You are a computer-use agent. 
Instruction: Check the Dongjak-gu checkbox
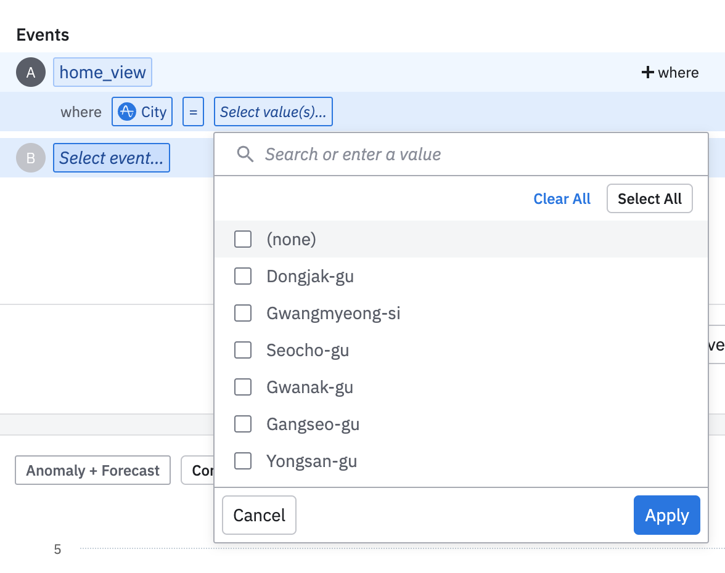click(x=243, y=276)
